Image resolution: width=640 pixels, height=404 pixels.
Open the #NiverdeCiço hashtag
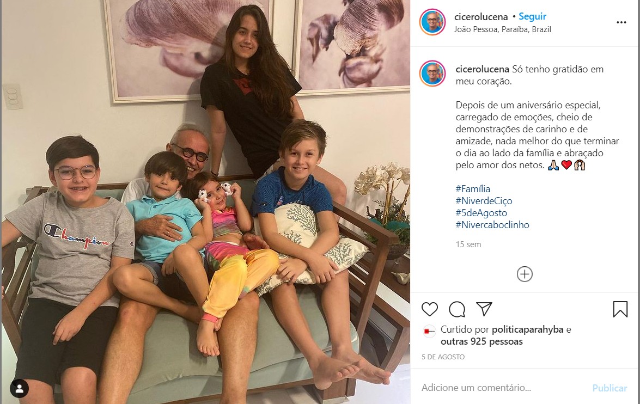click(x=484, y=201)
